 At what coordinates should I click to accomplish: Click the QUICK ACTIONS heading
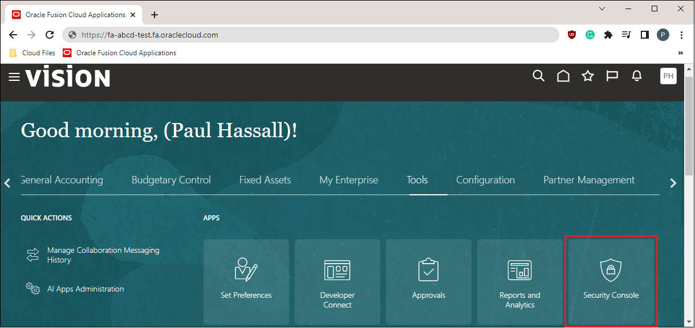(x=47, y=218)
